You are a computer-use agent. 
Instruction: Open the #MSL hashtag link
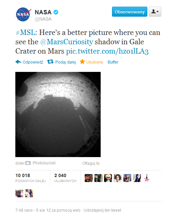point(25,33)
